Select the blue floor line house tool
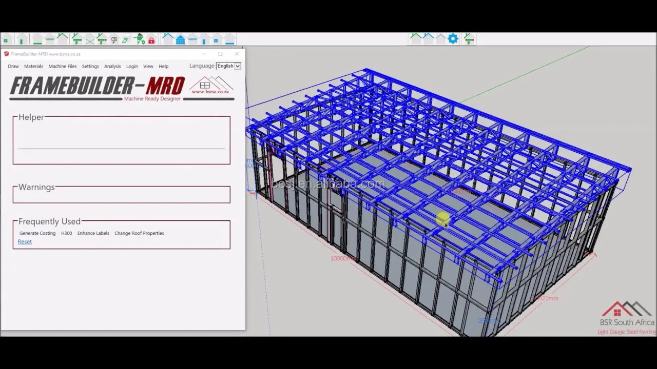 [x=229, y=39]
